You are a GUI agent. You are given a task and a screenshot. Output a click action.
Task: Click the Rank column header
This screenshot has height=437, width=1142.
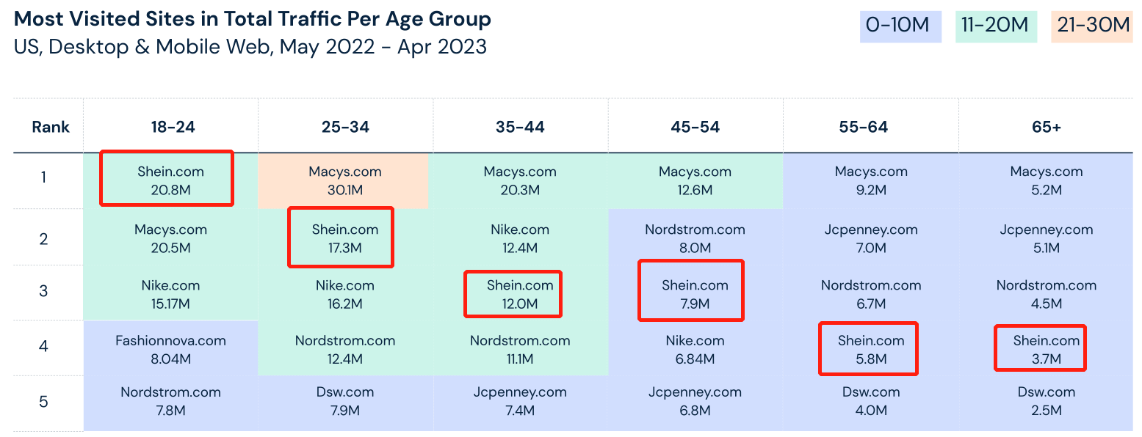(50, 127)
